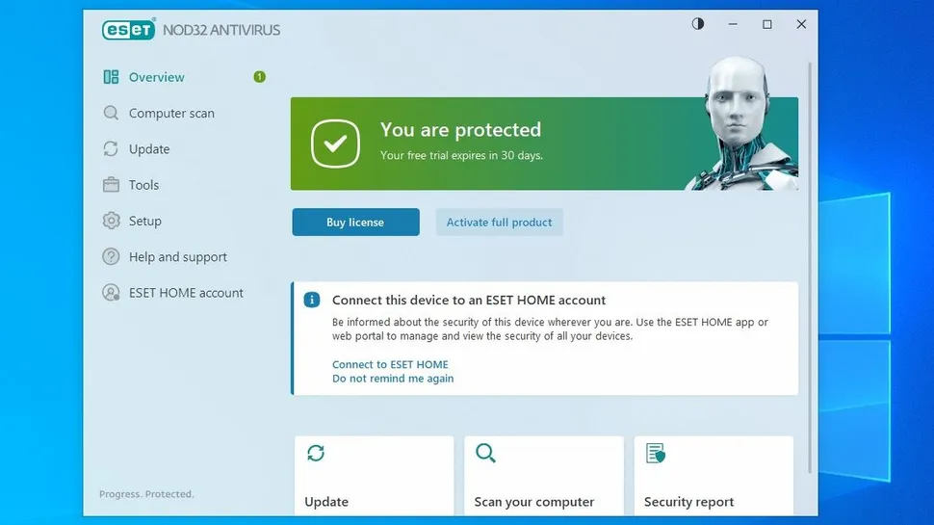Click the vertical scrollbar on right side
Viewport: 934px width, 525px height.
[x=810, y=270]
